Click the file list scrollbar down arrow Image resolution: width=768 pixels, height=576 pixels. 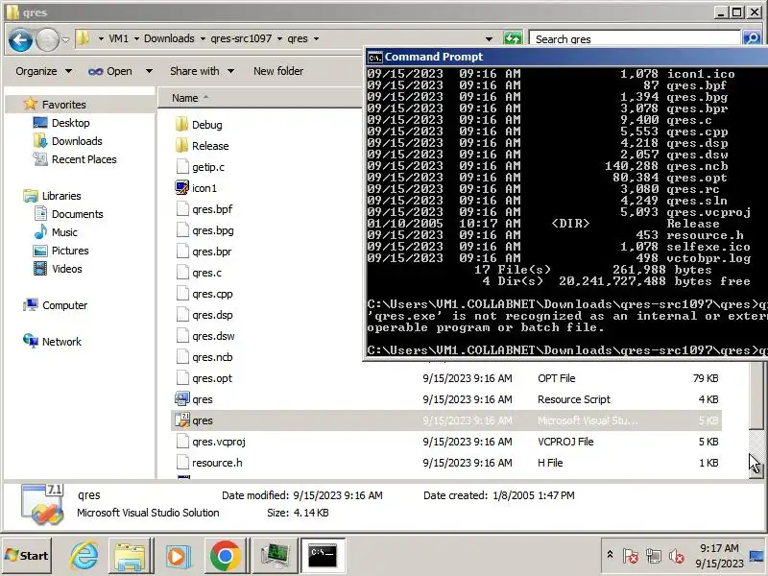(x=756, y=471)
